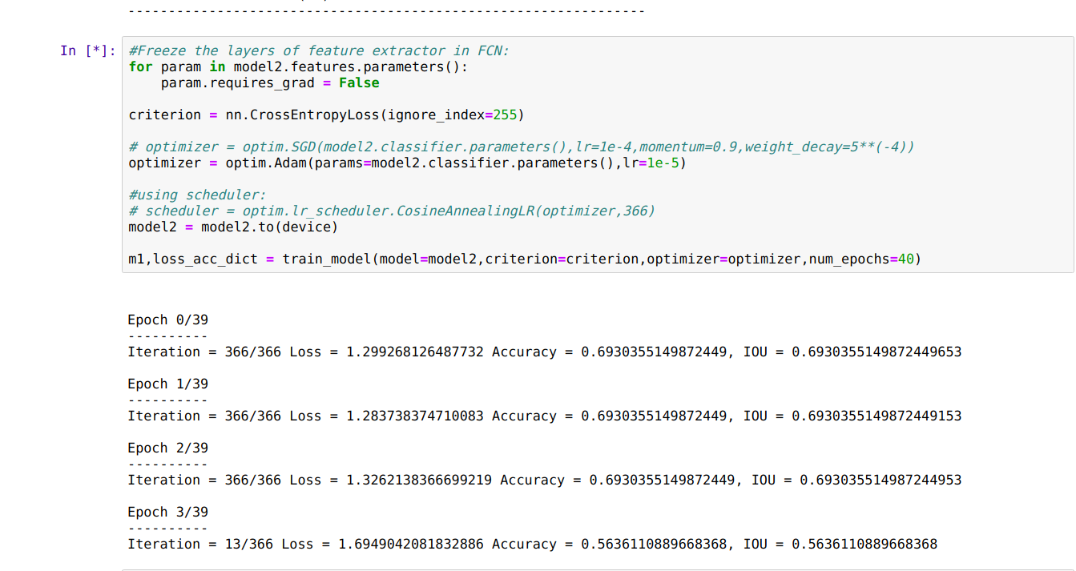Click the '#using scheduler:' comment
This screenshot has height=571, width=1076.
pyautogui.click(x=197, y=195)
